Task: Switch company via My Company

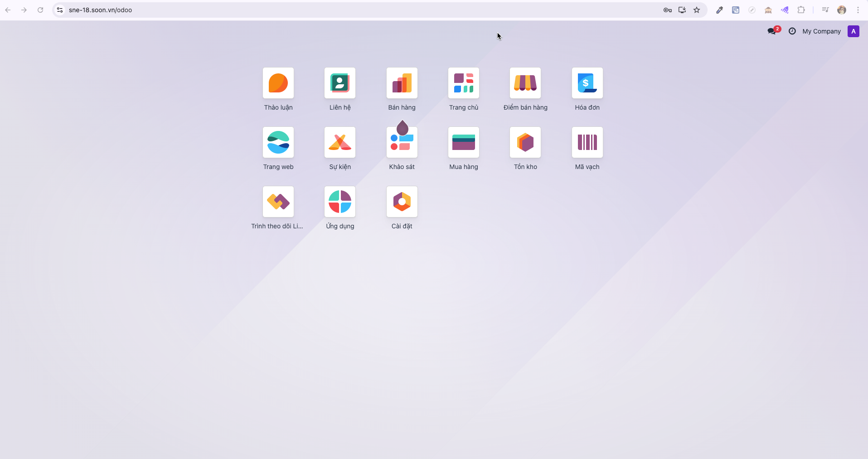Action: pyautogui.click(x=821, y=31)
